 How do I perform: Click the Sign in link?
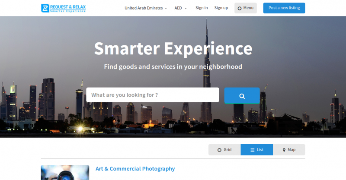point(202,8)
